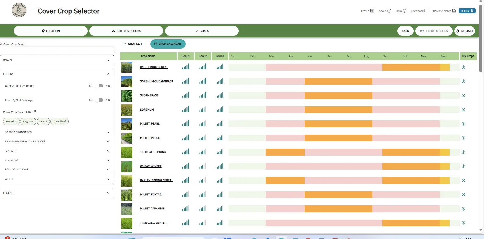Expand the Environmental Tolerances section

click(57, 142)
